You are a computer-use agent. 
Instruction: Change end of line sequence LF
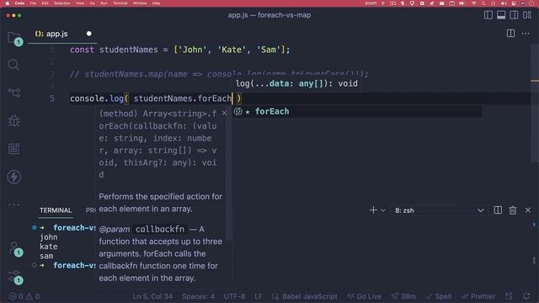click(x=259, y=296)
